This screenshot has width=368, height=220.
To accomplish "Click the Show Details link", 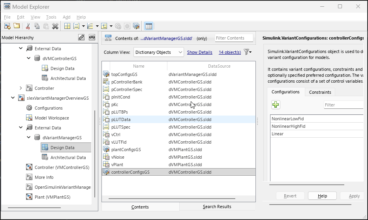I will 200,52.
